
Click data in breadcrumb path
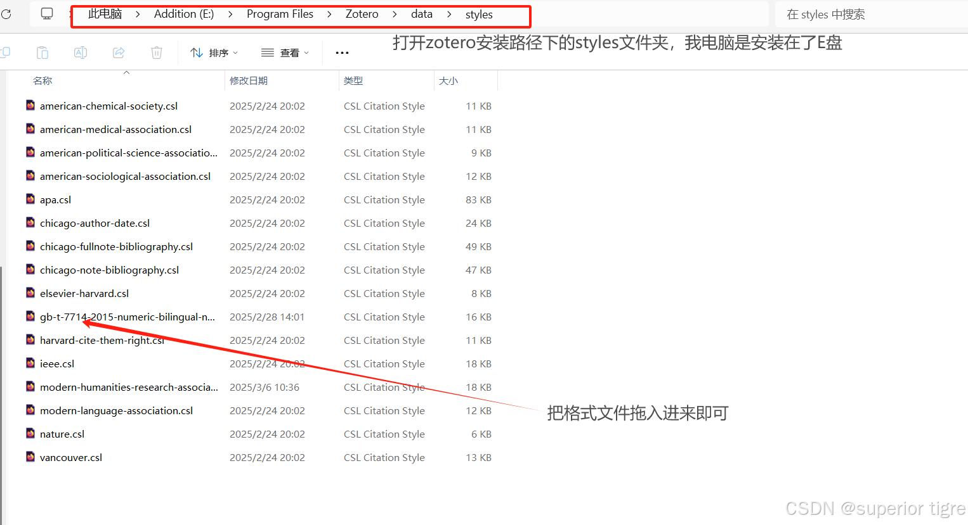point(422,14)
